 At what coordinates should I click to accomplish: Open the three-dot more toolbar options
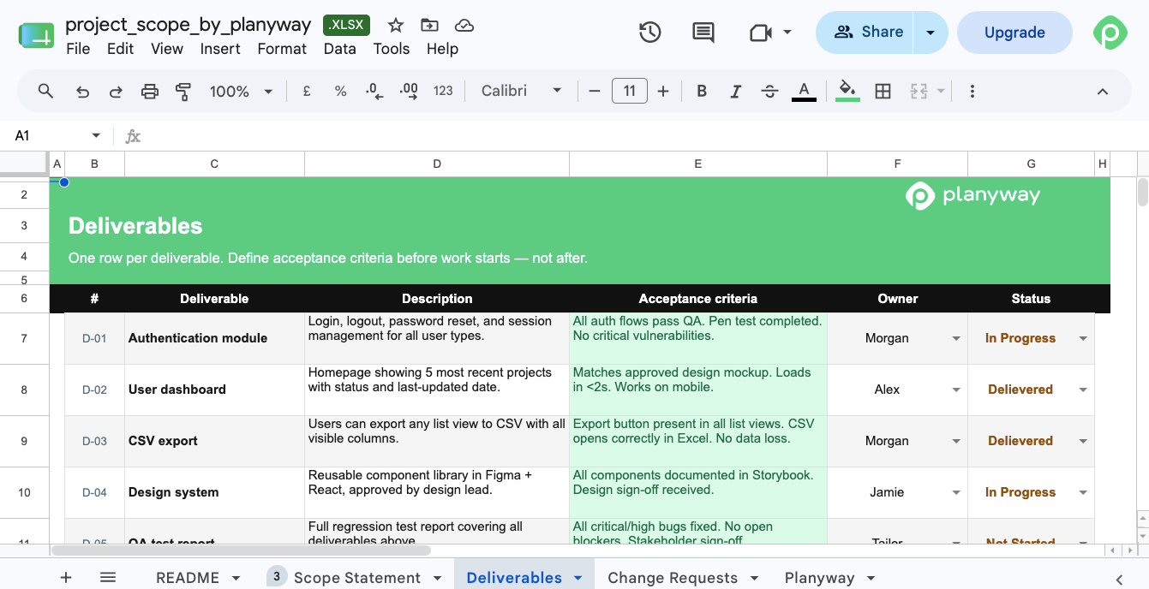[972, 91]
